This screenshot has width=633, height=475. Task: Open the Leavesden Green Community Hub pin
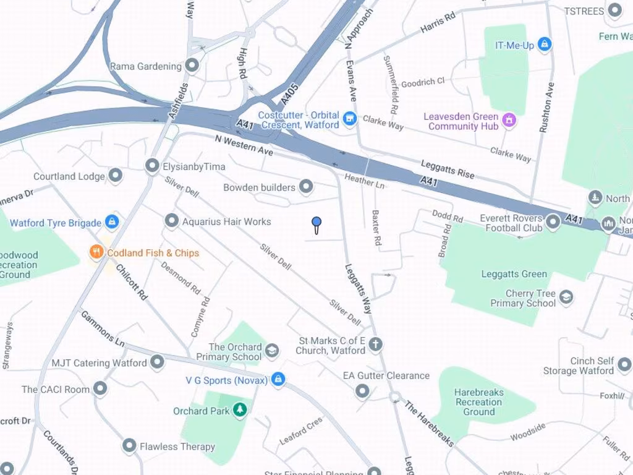pyautogui.click(x=509, y=121)
